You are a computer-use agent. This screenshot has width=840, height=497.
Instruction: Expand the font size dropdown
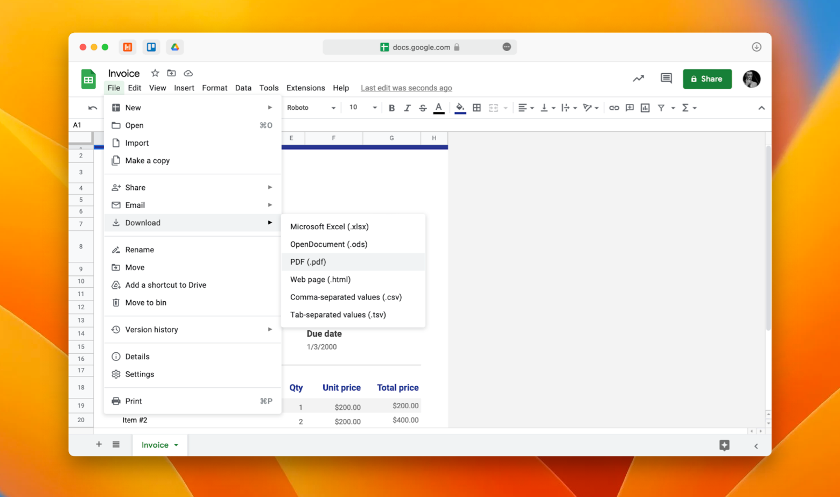point(374,108)
